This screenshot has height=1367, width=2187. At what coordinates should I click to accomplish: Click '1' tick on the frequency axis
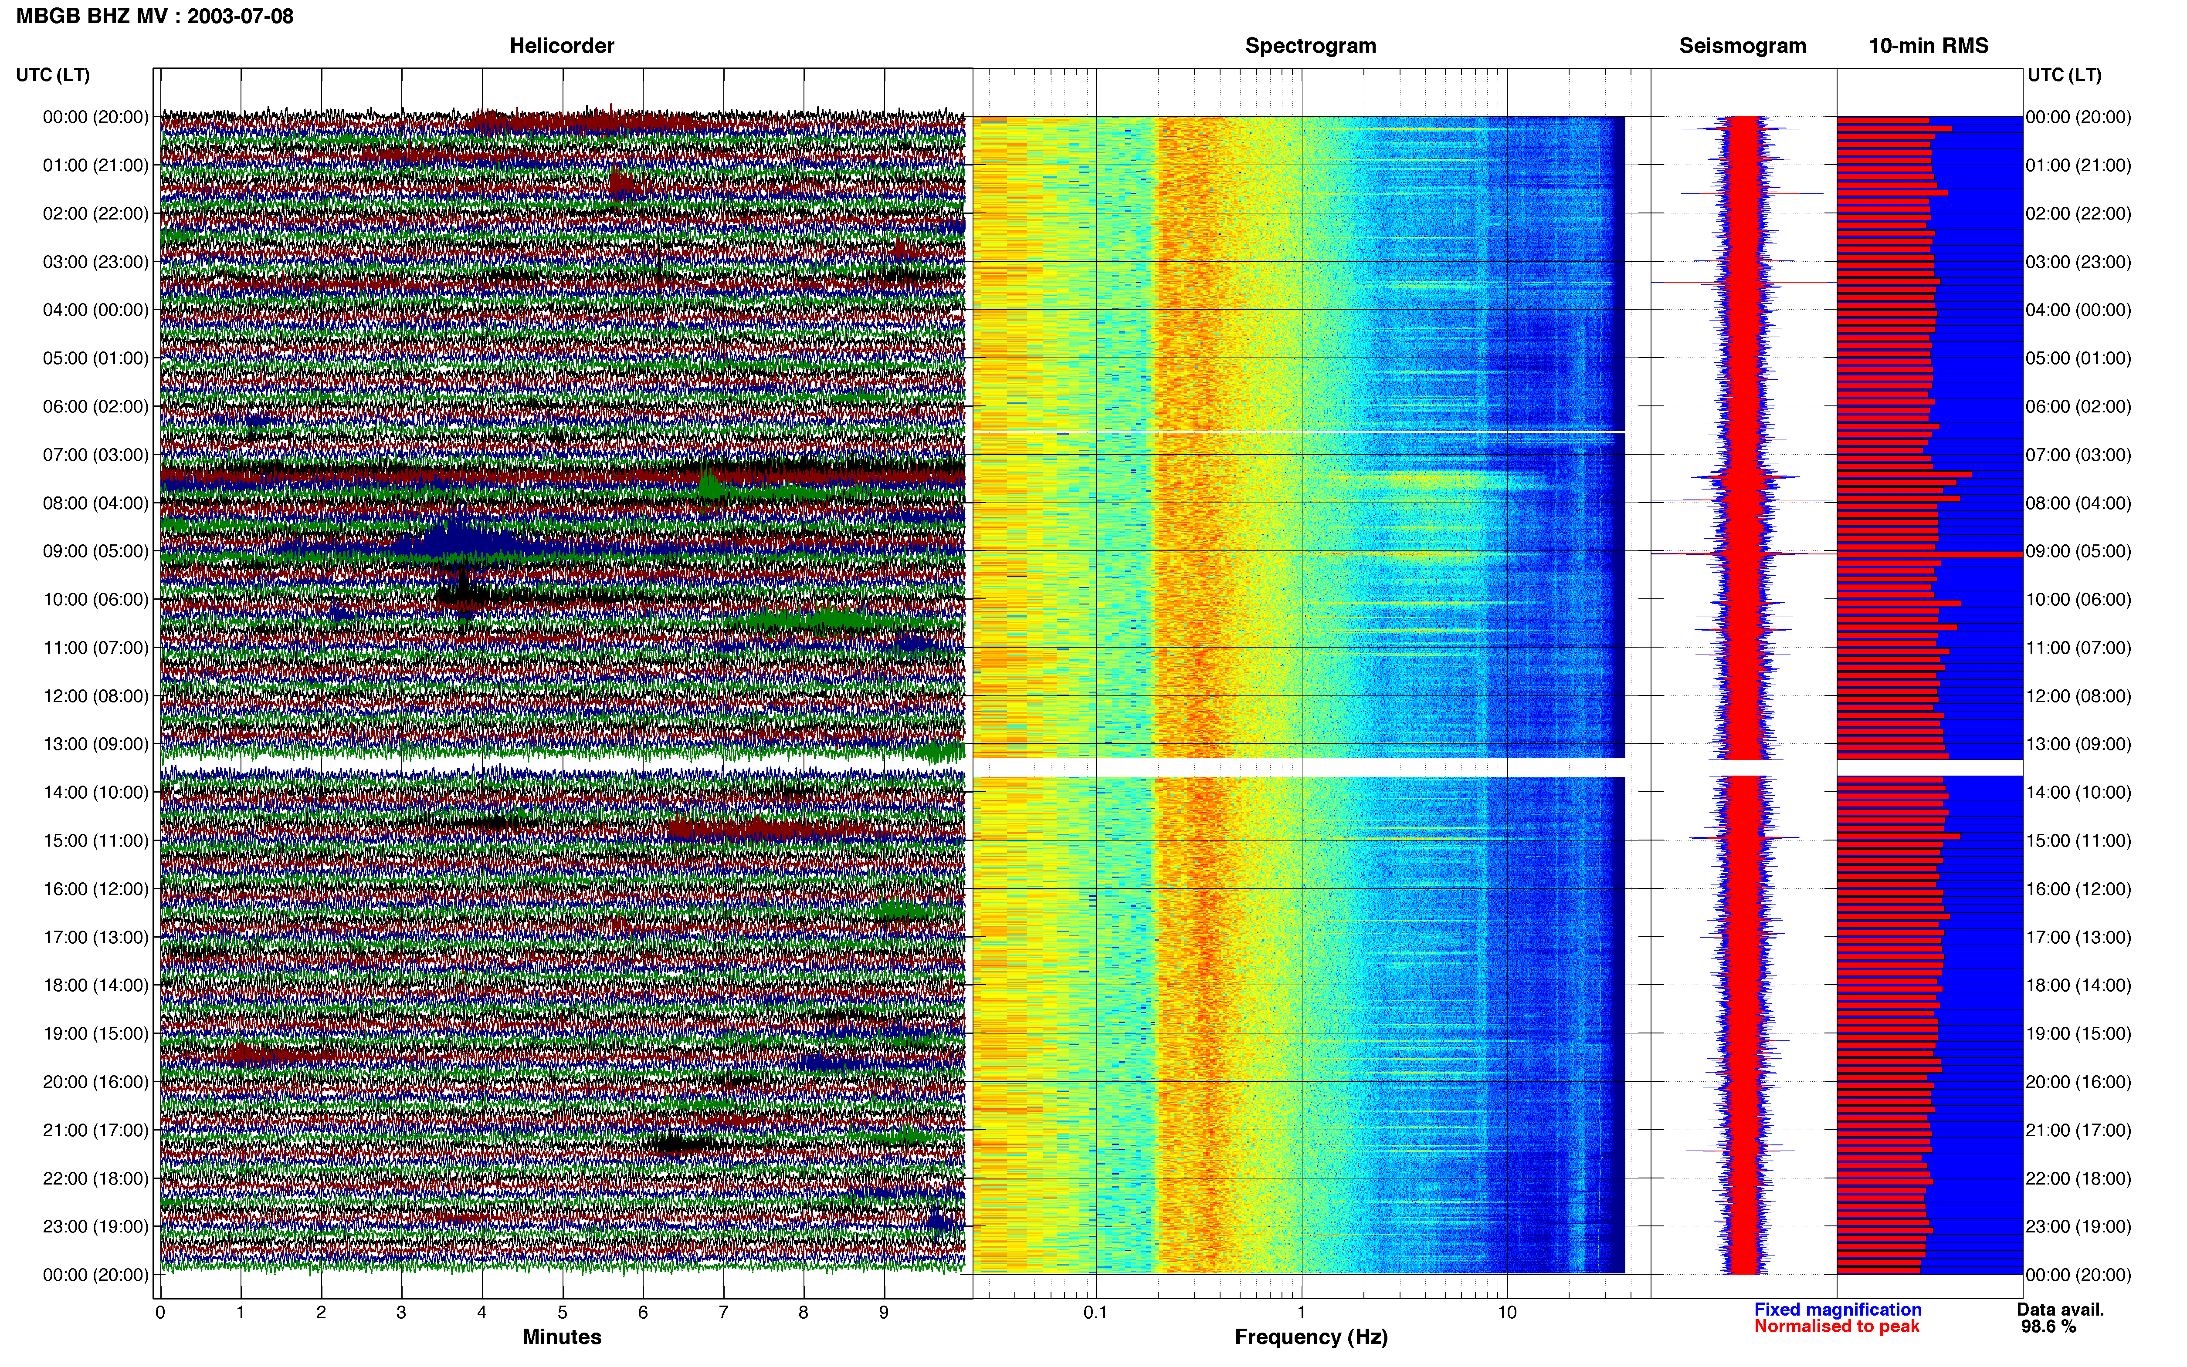(1302, 1312)
